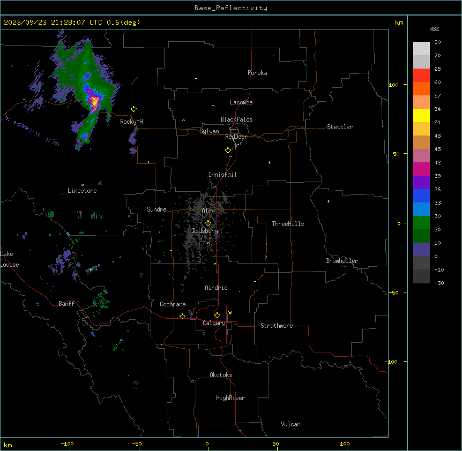This screenshot has width=462, height=451.
Task: Click the 0 km mark on bottom axis
Action: click(x=207, y=444)
